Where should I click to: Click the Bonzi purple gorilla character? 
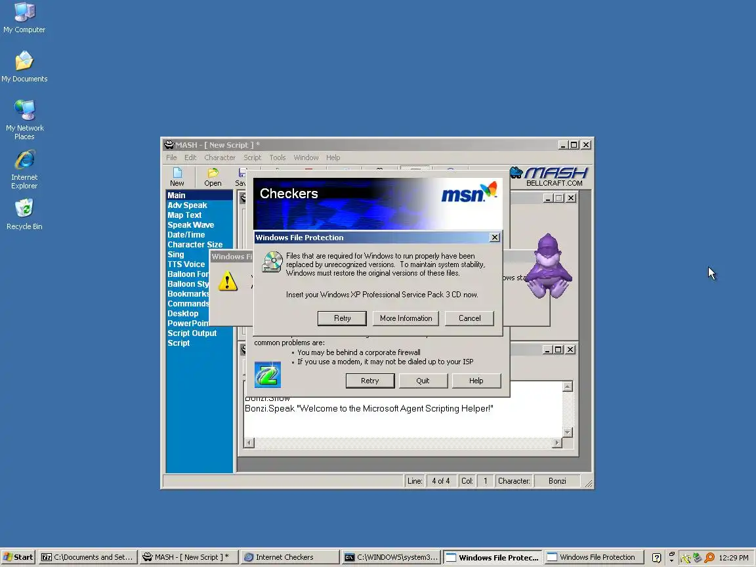[x=548, y=266]
